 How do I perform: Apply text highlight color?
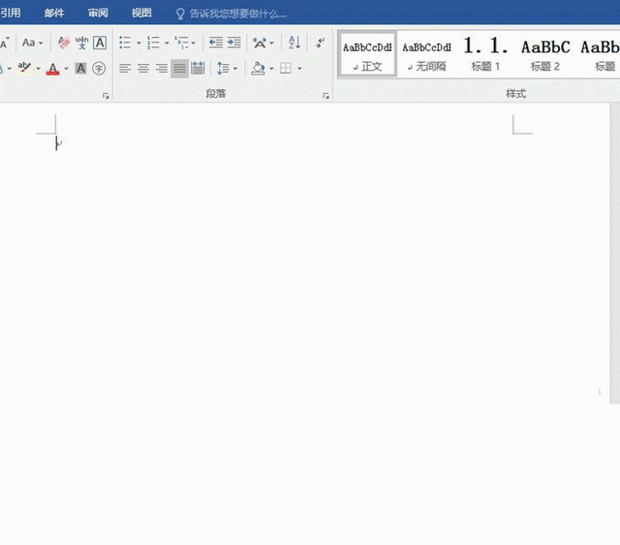(x=24, y=68)
